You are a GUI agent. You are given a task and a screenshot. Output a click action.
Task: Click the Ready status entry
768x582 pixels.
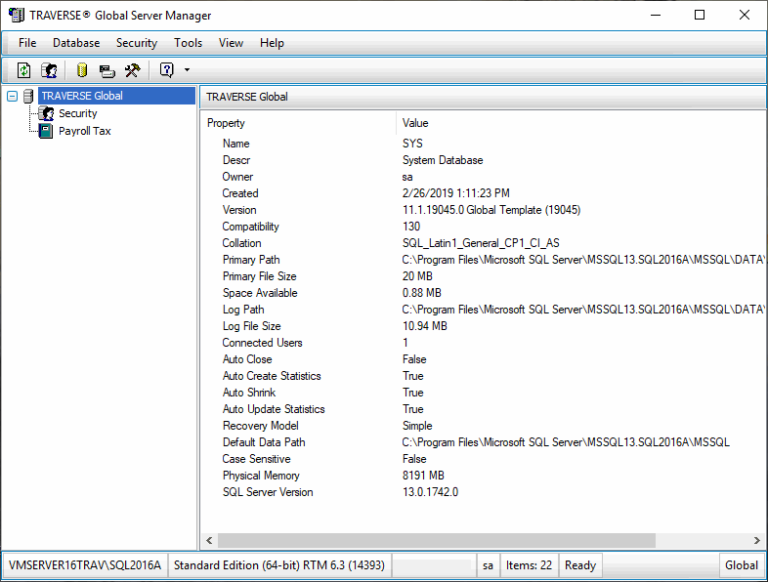point(580,565)
